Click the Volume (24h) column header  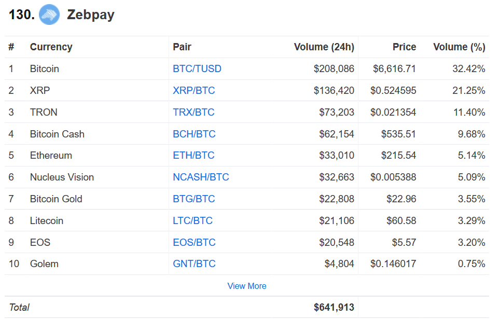click(324, 47)
